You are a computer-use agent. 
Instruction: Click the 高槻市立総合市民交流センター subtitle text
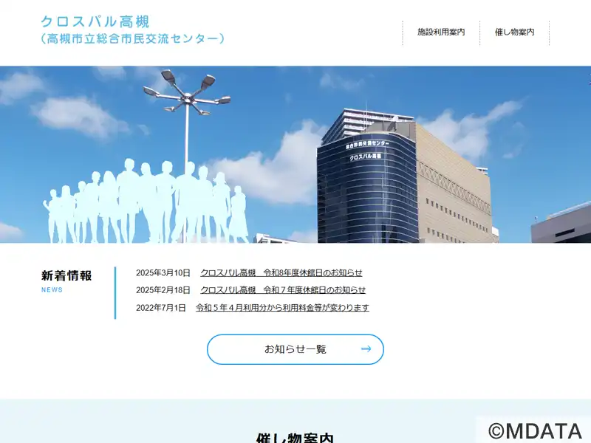point(132,38)
